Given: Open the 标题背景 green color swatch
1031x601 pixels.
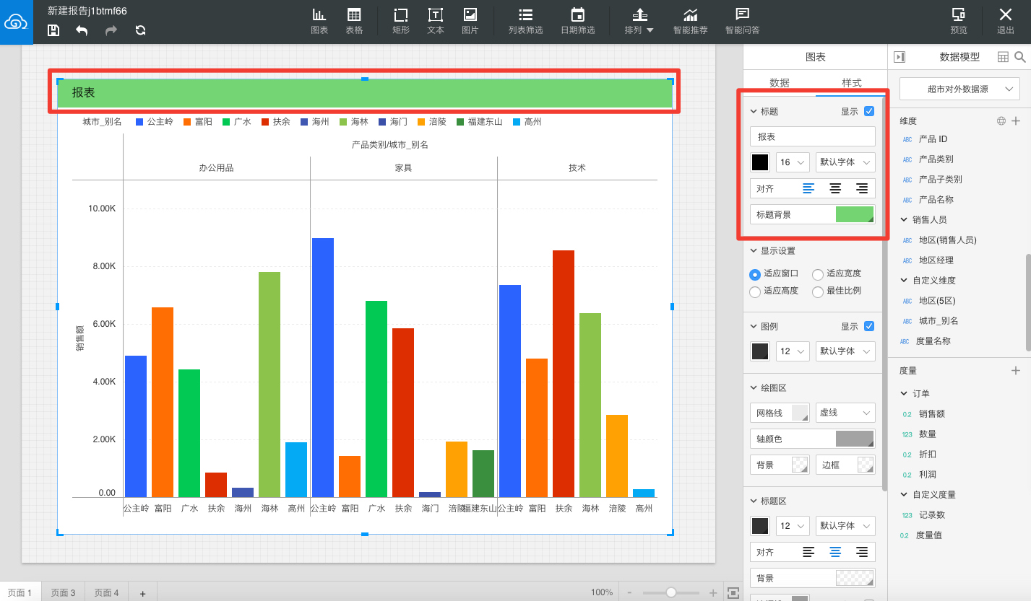Looking at the screenshot, I should (x=855, y=214).
